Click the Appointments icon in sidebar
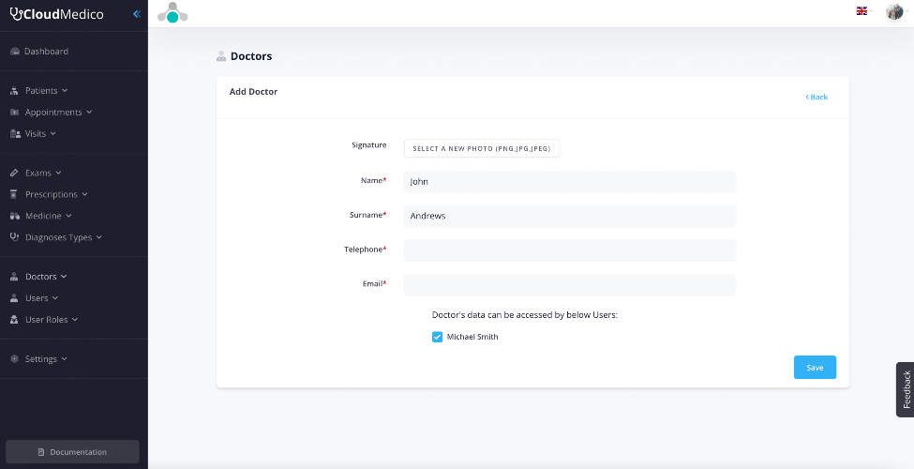Screen dimensions: 914x469 (x=15, y=112)
